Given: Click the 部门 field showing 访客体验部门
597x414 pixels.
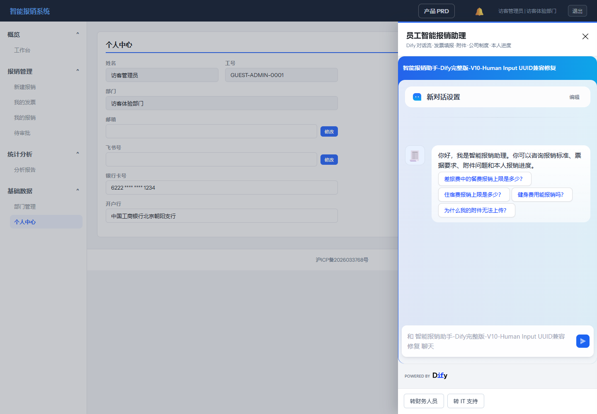Looking at the screenshot, I should coord(222,103).
